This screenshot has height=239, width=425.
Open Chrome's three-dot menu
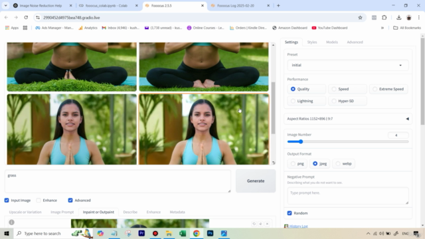[x=419, y=17]
